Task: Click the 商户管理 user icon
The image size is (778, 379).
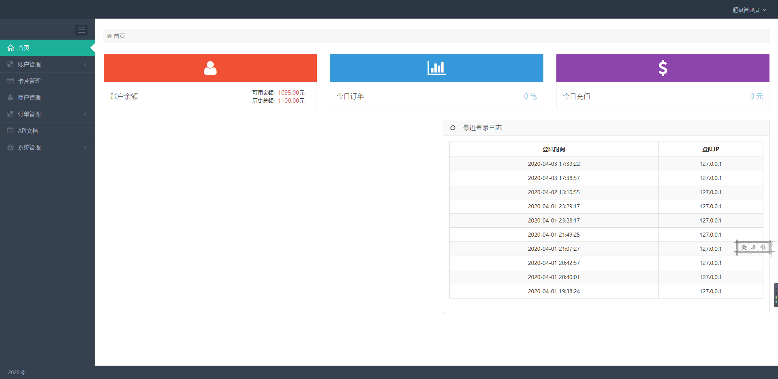Action: 10,97
